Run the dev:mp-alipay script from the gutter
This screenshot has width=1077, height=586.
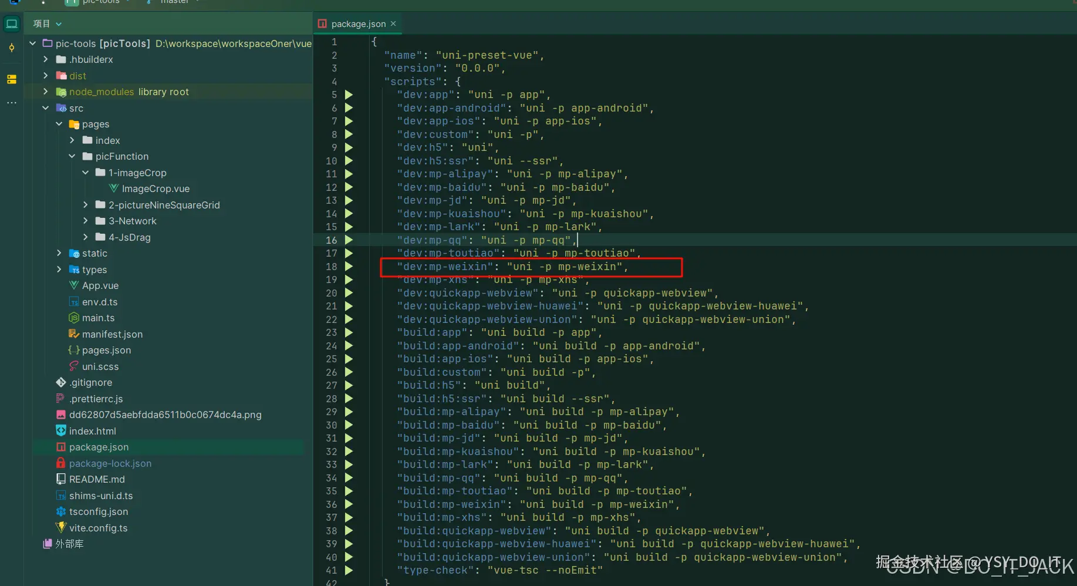(349, 174)
